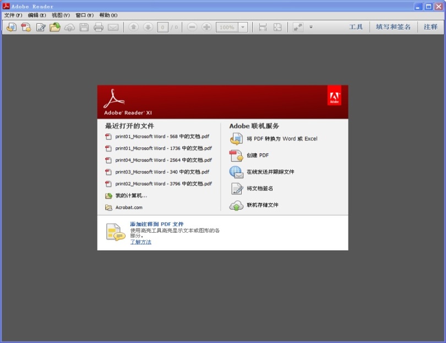Click folder icon beside Acrobat.com
Image resolution: width=446 pixels, height=343 pixels.
[x=108, y=207]
